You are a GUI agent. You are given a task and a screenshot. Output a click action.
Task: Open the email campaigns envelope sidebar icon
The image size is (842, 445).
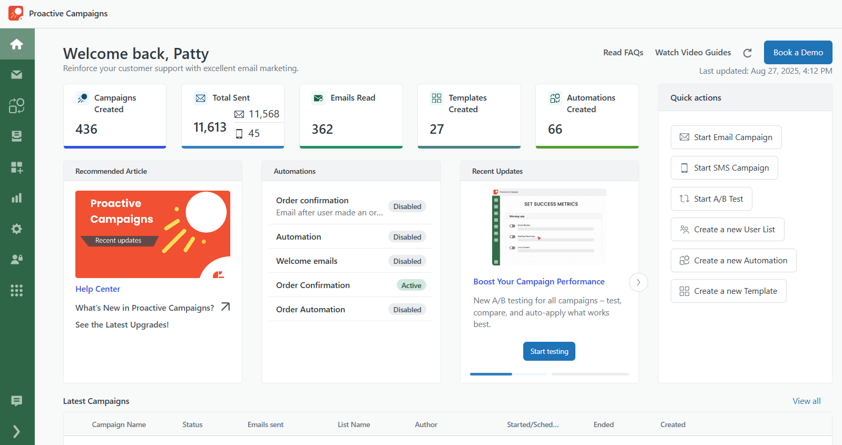[17, 75]
